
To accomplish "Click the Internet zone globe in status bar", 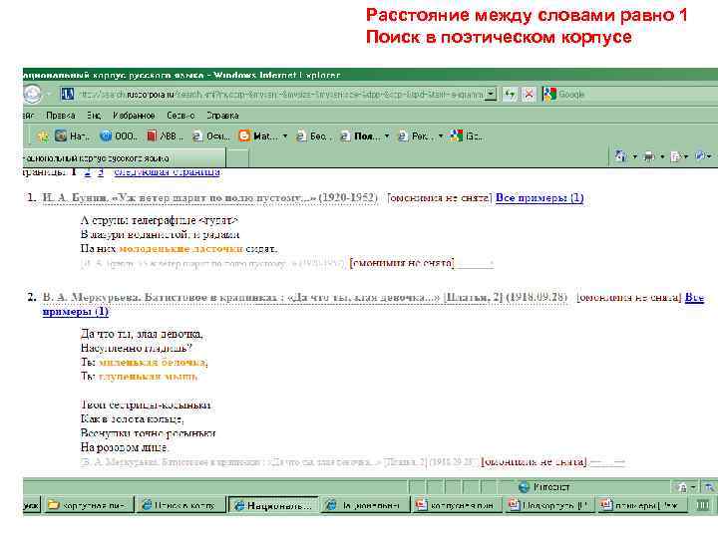I will [524, 487].
